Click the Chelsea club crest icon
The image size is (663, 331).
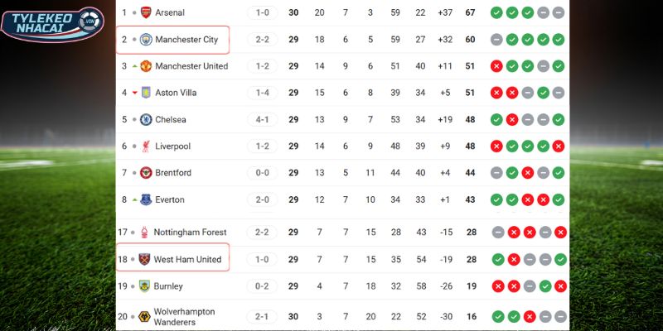pyautogui.click(x=146, y=119)
